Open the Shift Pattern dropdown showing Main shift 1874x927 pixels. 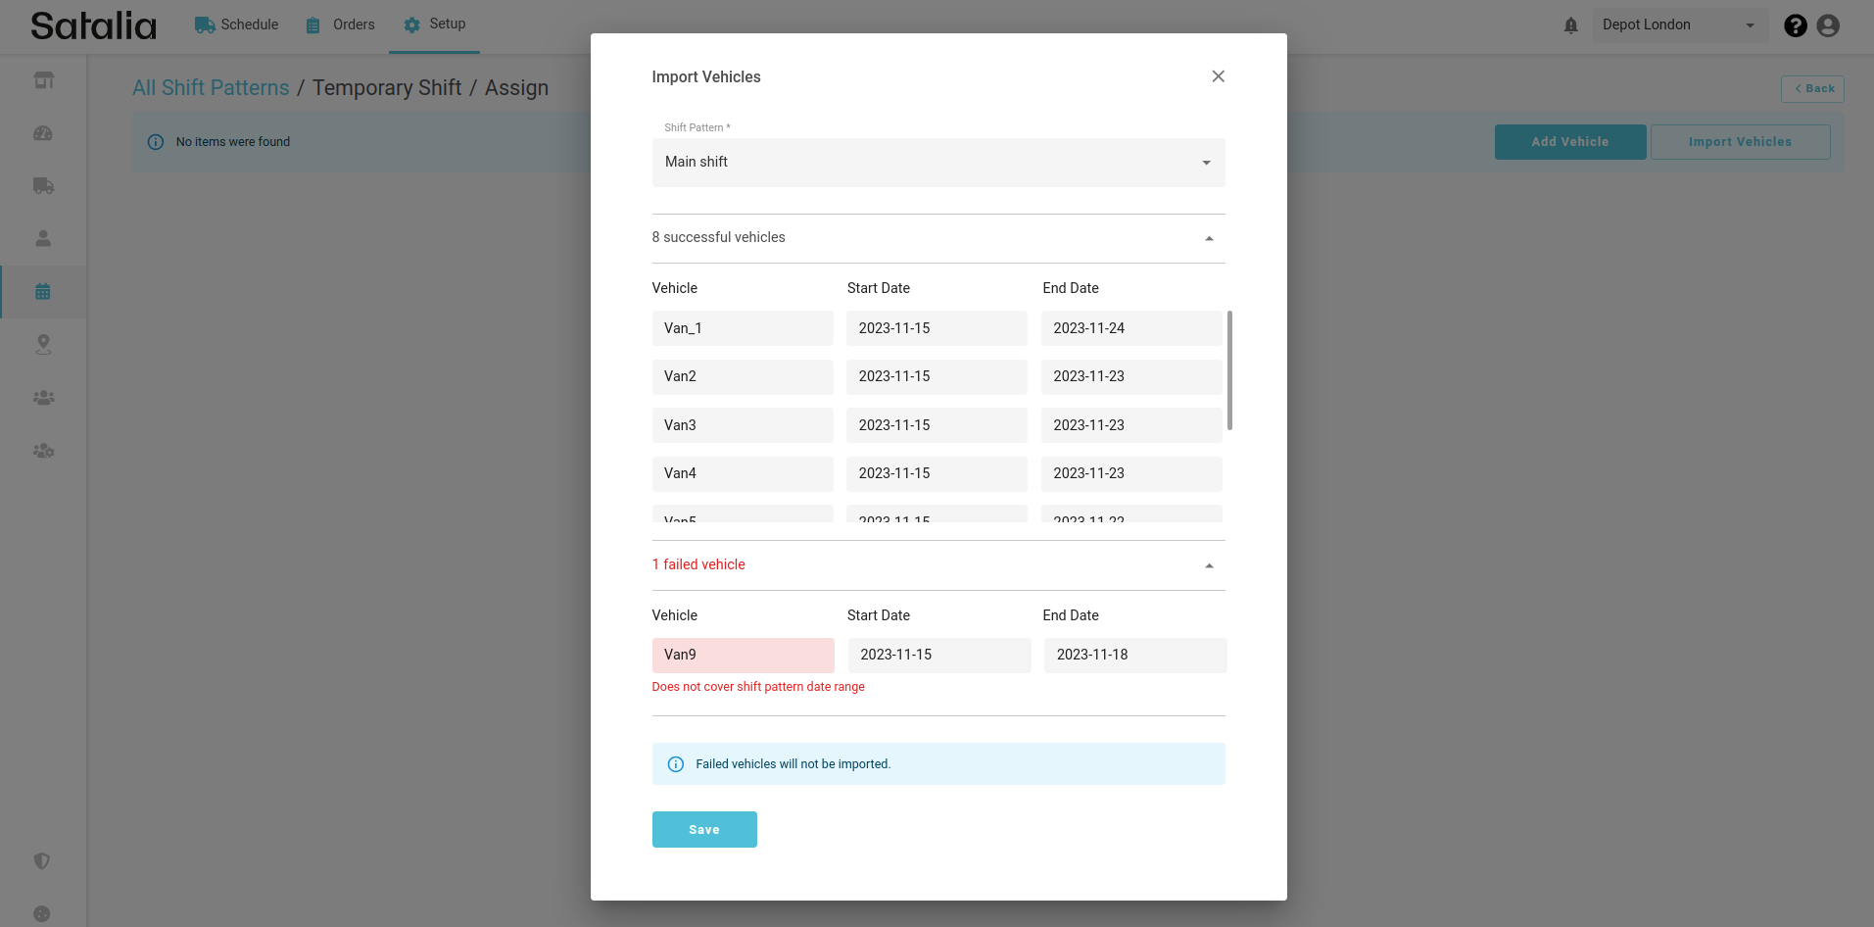point(937,163)
